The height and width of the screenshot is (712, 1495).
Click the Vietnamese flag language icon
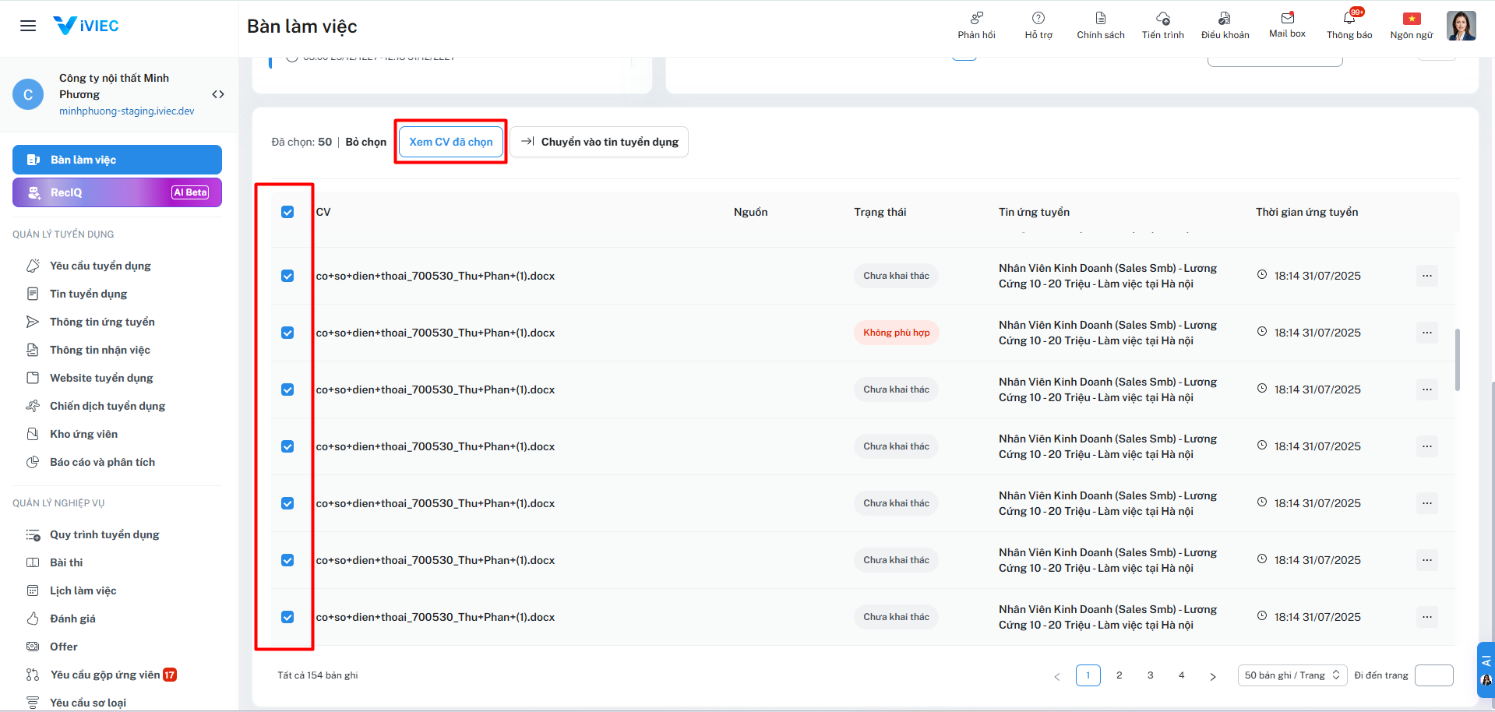pos(1412,19)
